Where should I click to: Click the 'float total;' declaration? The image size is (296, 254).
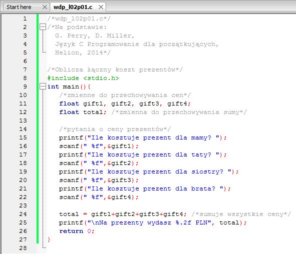83,112
